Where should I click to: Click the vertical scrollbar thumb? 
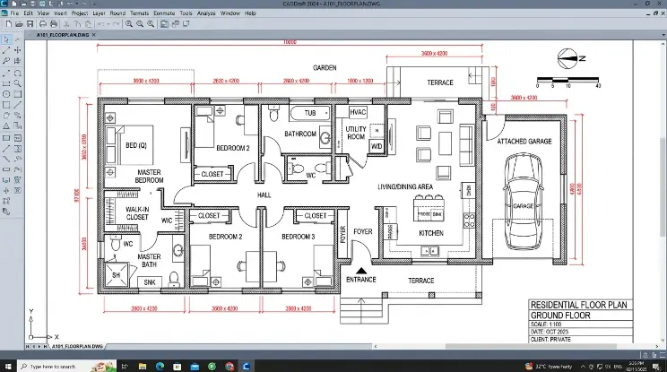(x=663, y=187)
